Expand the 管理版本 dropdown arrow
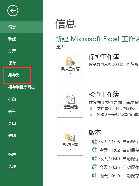Viewport: 139px width, 186px height. point(70,149)
